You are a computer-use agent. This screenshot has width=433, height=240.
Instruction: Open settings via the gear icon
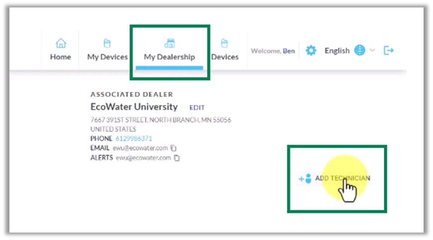311,51
